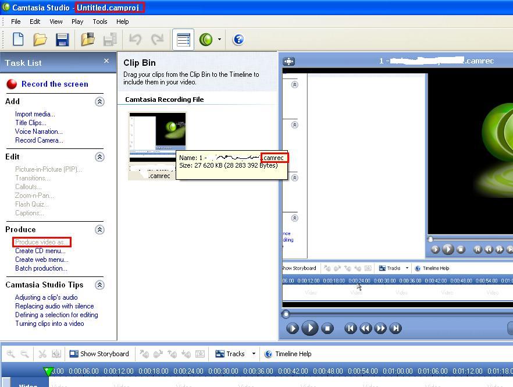
Task: Collapse the Add section
Action: (x=100, y=101)
